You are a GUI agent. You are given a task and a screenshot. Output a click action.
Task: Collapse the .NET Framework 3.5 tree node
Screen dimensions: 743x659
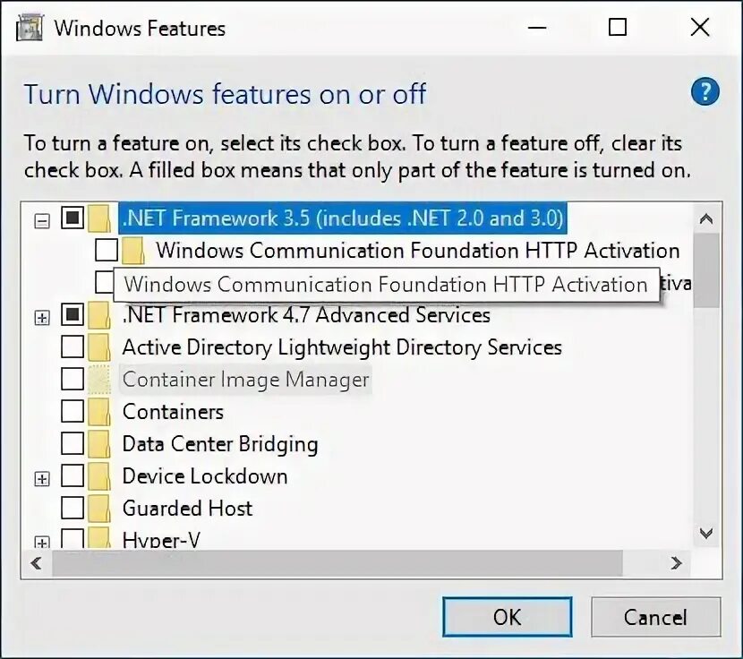click(42, 221)
